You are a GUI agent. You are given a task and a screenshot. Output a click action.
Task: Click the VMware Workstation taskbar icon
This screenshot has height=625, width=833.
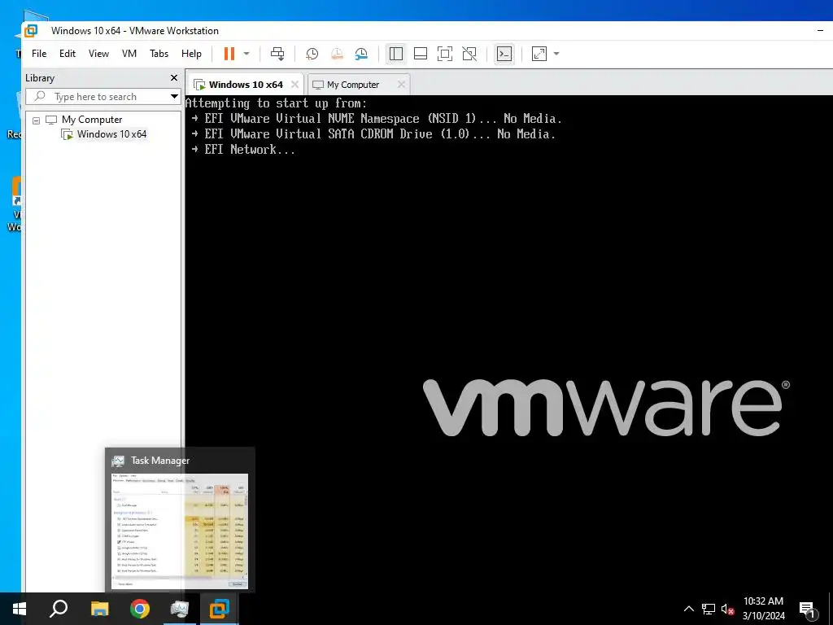(220, 609)
